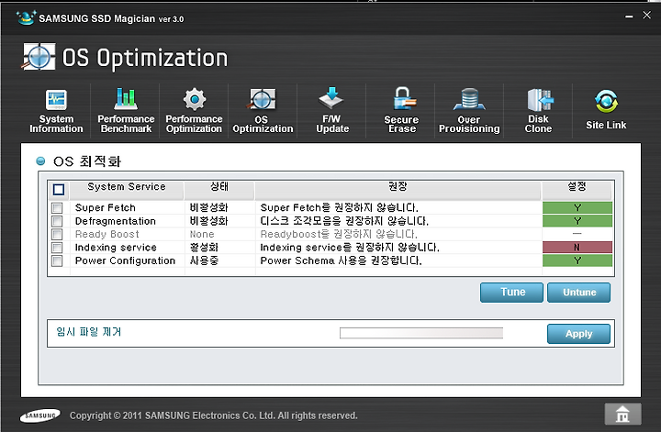Select the Indexing service name
The image size is (661, 432).
pyautogui.click(x=116, y=247)
